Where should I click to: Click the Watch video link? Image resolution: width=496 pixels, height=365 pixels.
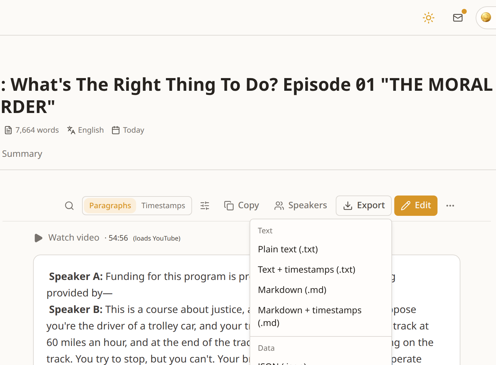click(74, 238)
